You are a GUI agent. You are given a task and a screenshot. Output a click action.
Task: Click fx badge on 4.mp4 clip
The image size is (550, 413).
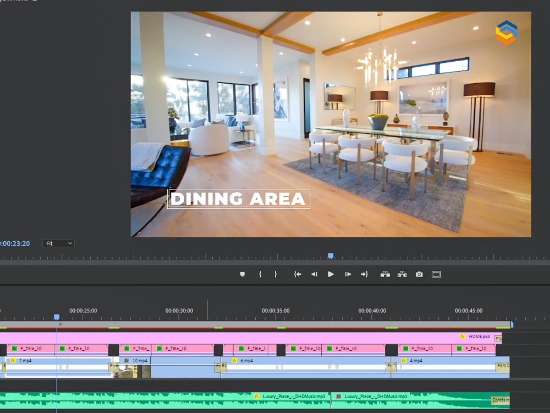coord(404,361)
